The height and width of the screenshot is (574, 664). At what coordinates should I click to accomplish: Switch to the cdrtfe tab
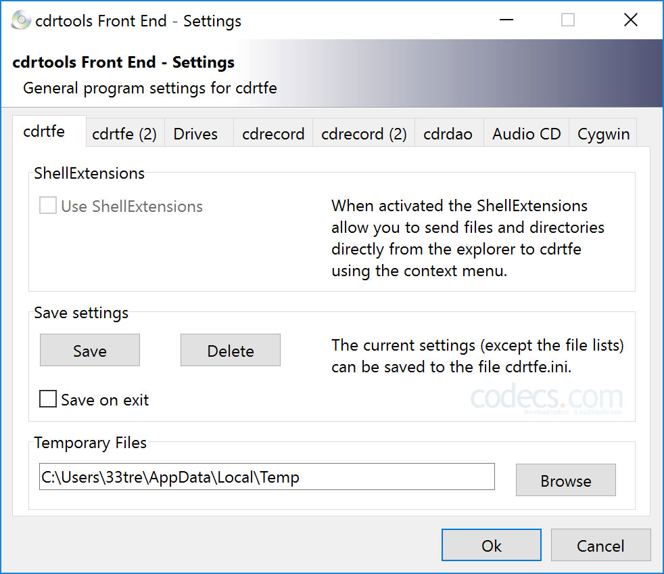49,131
